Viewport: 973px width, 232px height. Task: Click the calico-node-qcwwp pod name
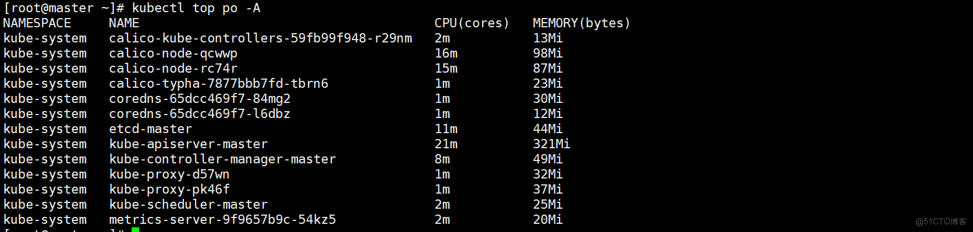[x=173, y=53]
